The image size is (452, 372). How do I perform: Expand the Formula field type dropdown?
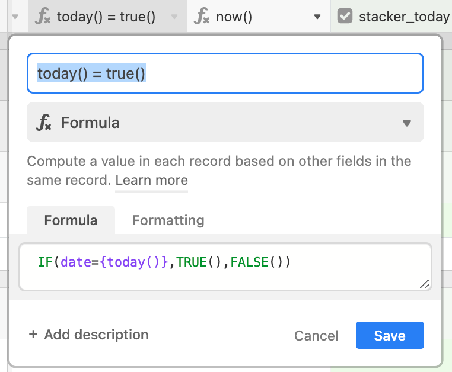coord(407,123)
